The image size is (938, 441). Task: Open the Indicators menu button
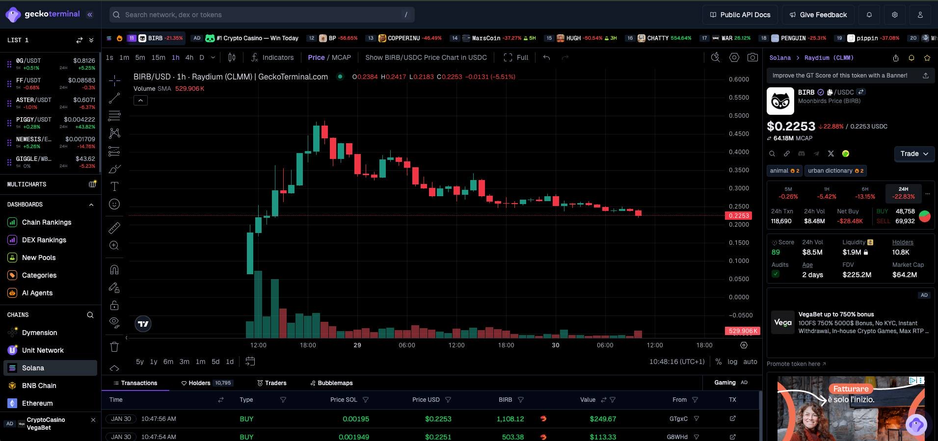coord(272,57)
